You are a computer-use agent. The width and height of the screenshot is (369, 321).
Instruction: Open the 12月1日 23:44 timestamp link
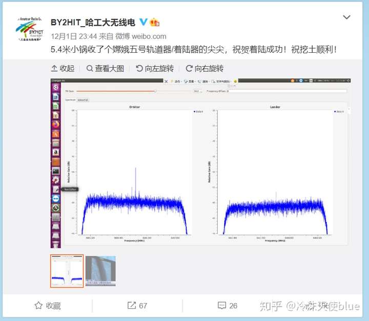(74, 36)
